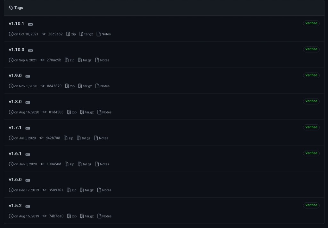This screenshot has width=328, height=228.
Task: Expand the ellipsis details for v1.10.1
Action: (x=30, y=24)
